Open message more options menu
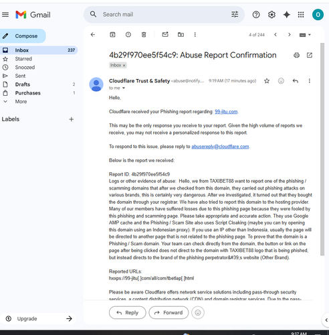 (x=310, y=81)
